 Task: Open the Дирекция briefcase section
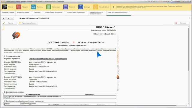(80, 7)
